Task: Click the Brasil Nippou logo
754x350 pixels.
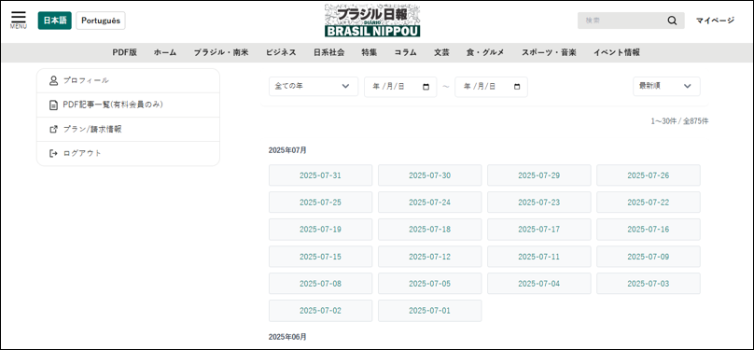Action: click(372, 21)
